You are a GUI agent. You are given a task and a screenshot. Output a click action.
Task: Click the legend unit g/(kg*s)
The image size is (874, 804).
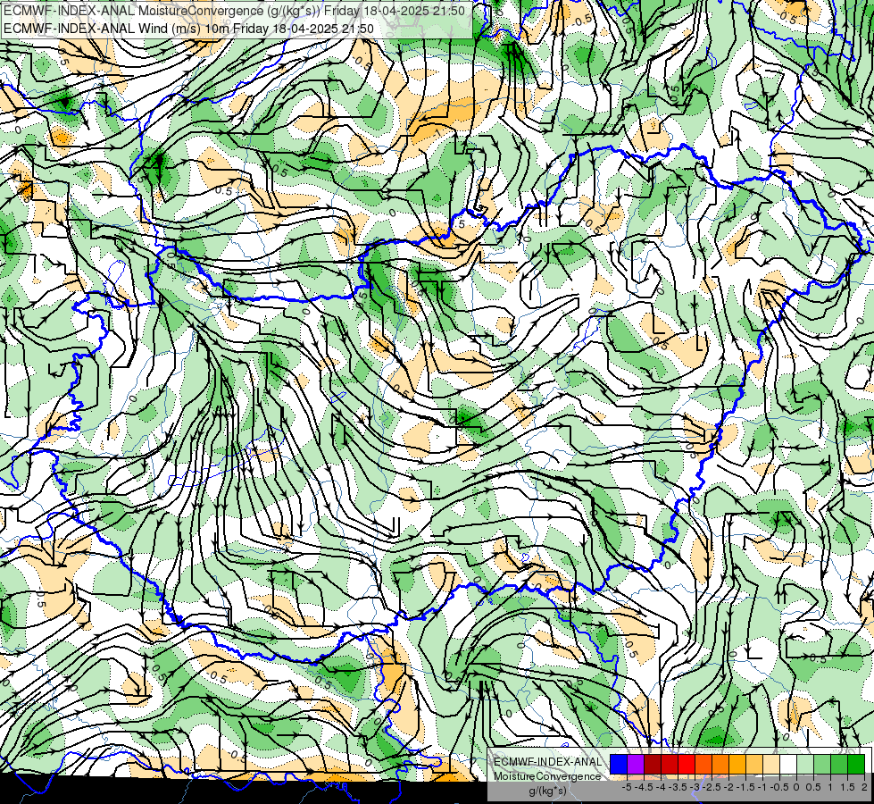click(547, 791)
